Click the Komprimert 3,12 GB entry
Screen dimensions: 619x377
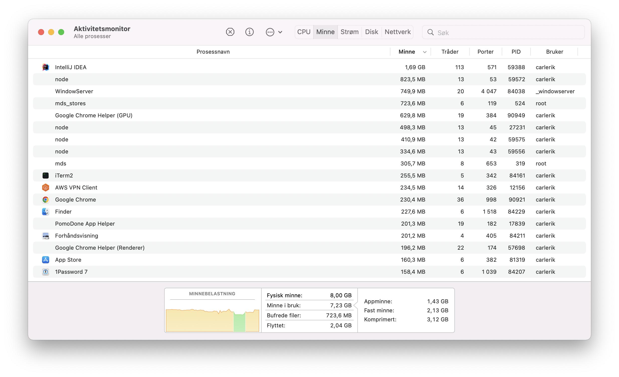(406, 319)
